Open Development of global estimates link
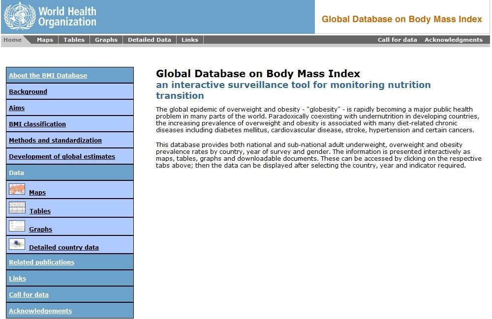492x319 pixels. point(62,157)
